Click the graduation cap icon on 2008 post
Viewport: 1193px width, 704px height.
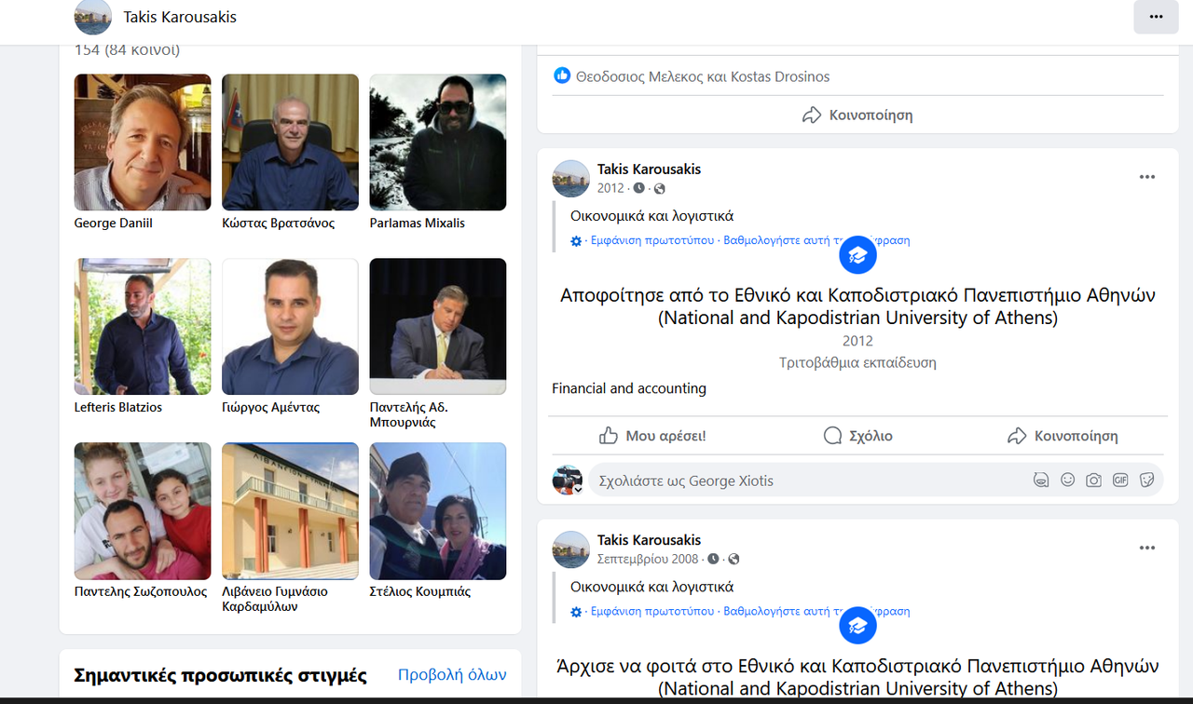coord(857,626)
